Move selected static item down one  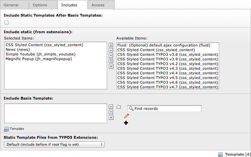click(111, 55)
